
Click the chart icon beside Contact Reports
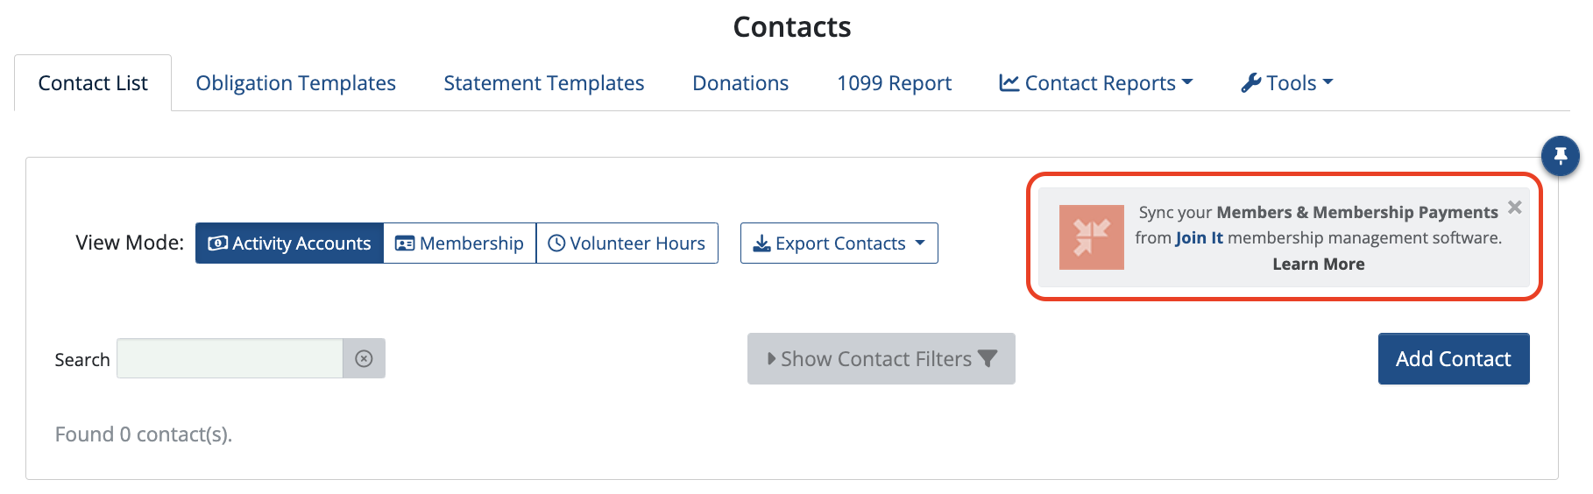pyautogui.click(x=1009, y=83)
